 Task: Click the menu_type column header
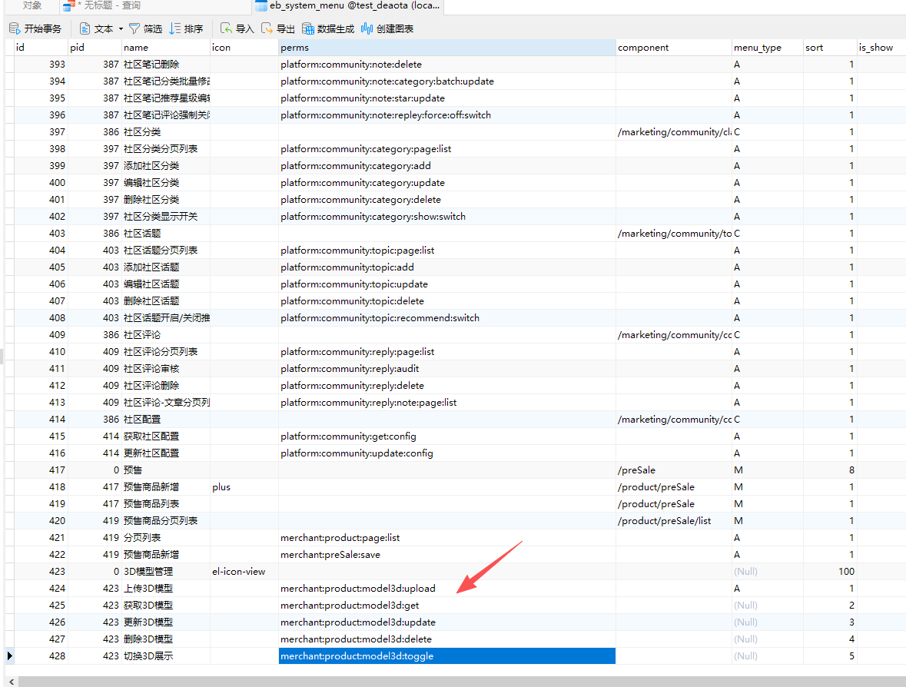click(767, 48)
